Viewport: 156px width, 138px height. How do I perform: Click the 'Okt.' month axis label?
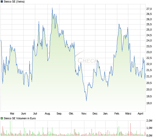tap(71, 113)
